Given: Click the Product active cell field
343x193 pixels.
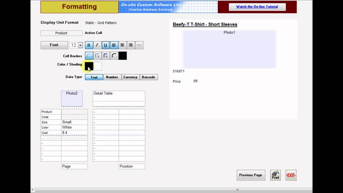Looking at the screenshot, I should coord(61,33).
